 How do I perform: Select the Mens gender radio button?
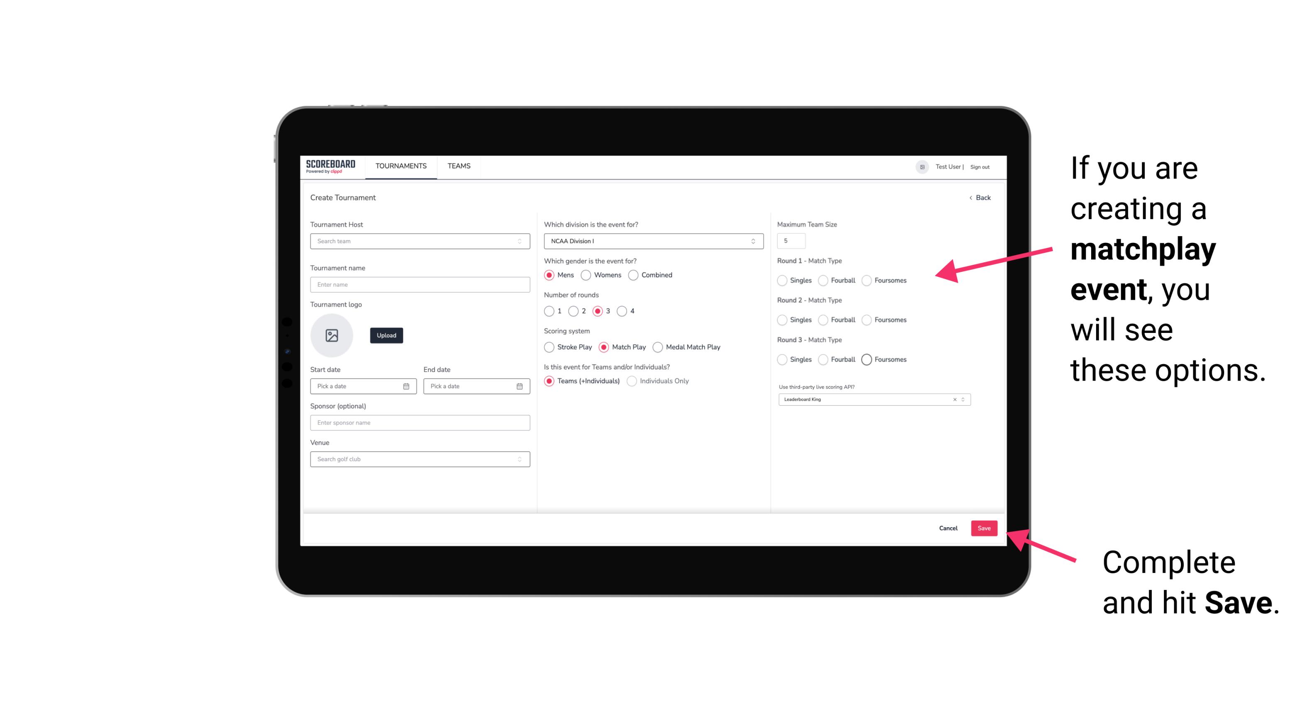tap(549, 275)
